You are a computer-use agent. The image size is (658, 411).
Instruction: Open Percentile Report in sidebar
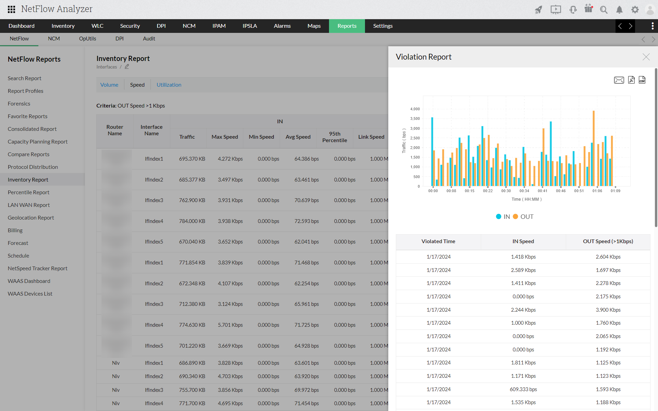[28, 192]
